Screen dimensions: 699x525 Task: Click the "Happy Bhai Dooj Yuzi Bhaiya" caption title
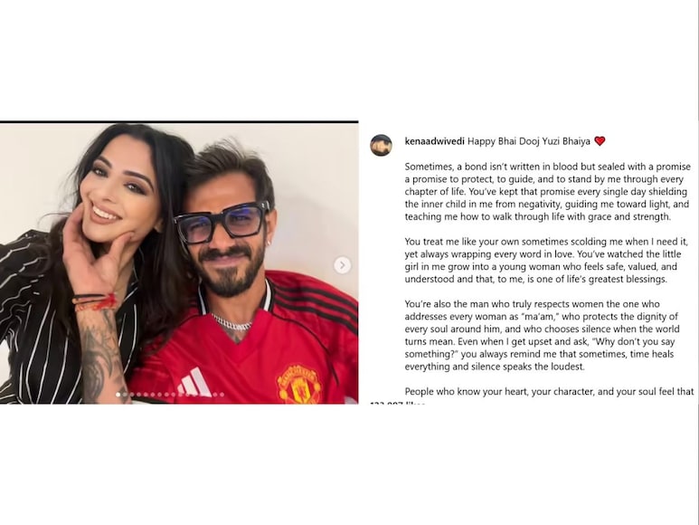click(x=529, y=141)
